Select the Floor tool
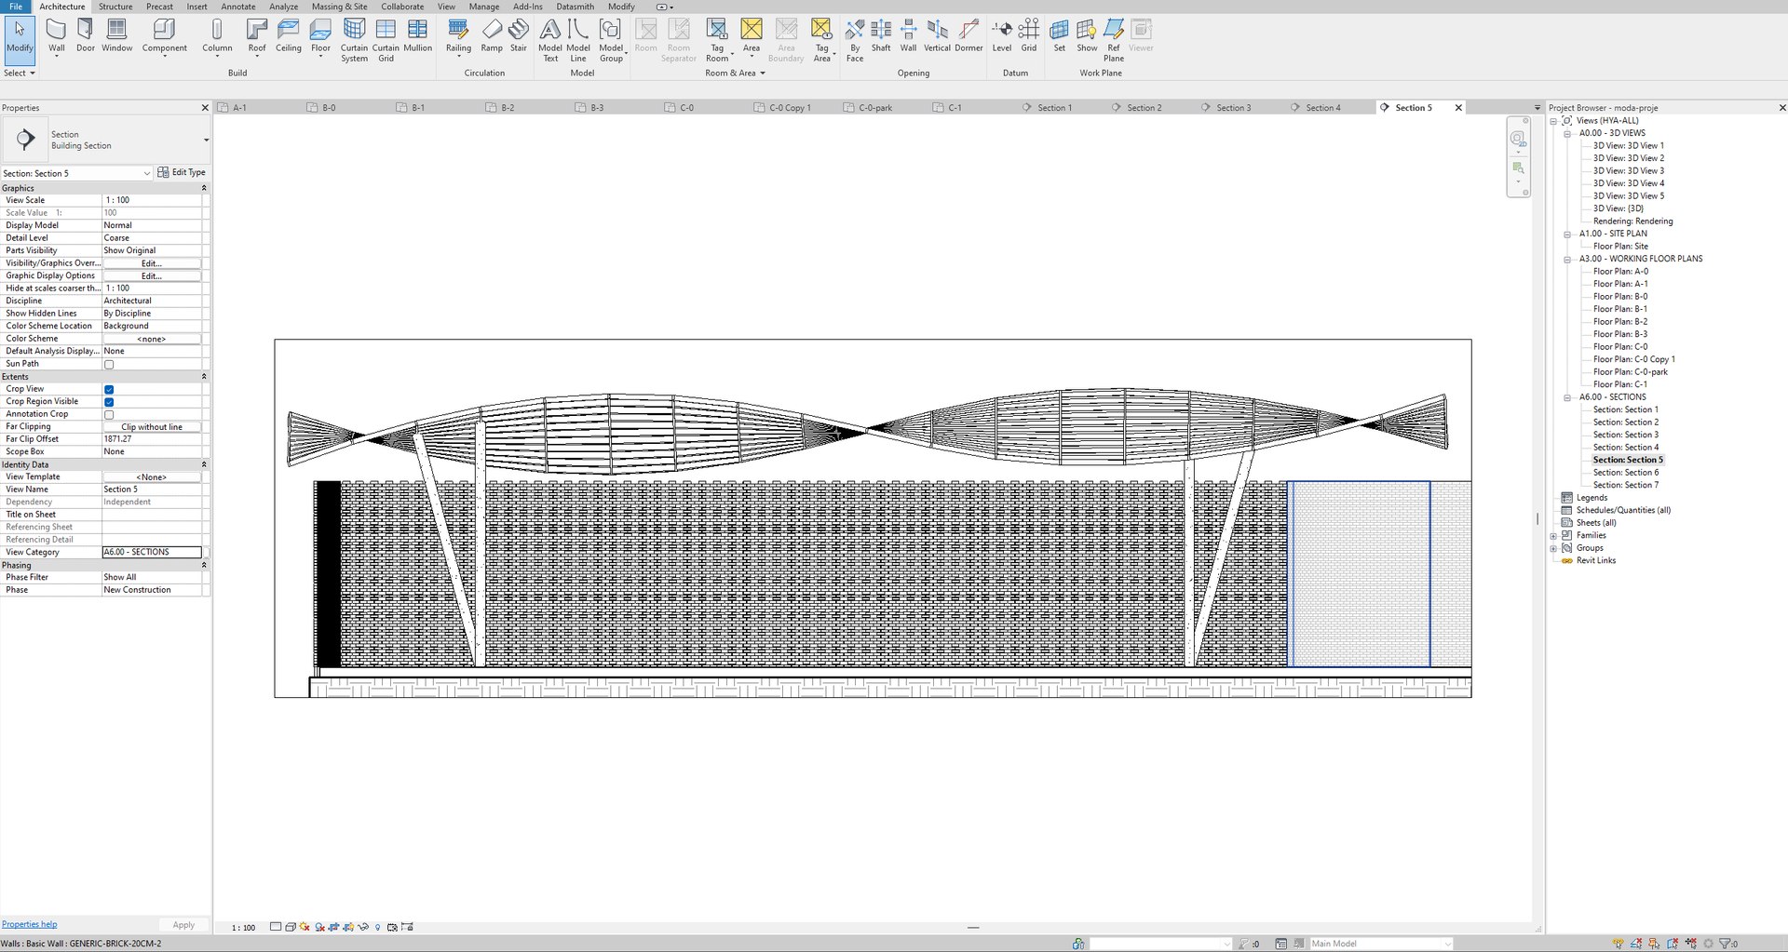The height and width of the screenshot is (952, 1788). pos(320,37)
